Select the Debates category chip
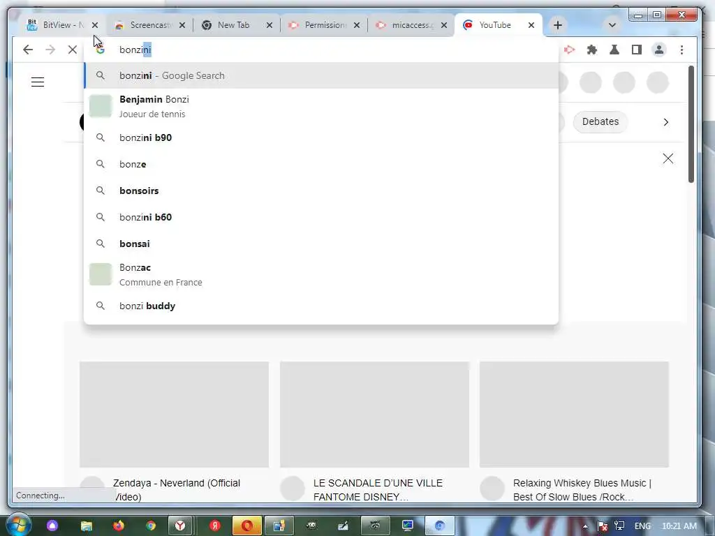Viewport: 715px width, 536px height. point(600,121)
